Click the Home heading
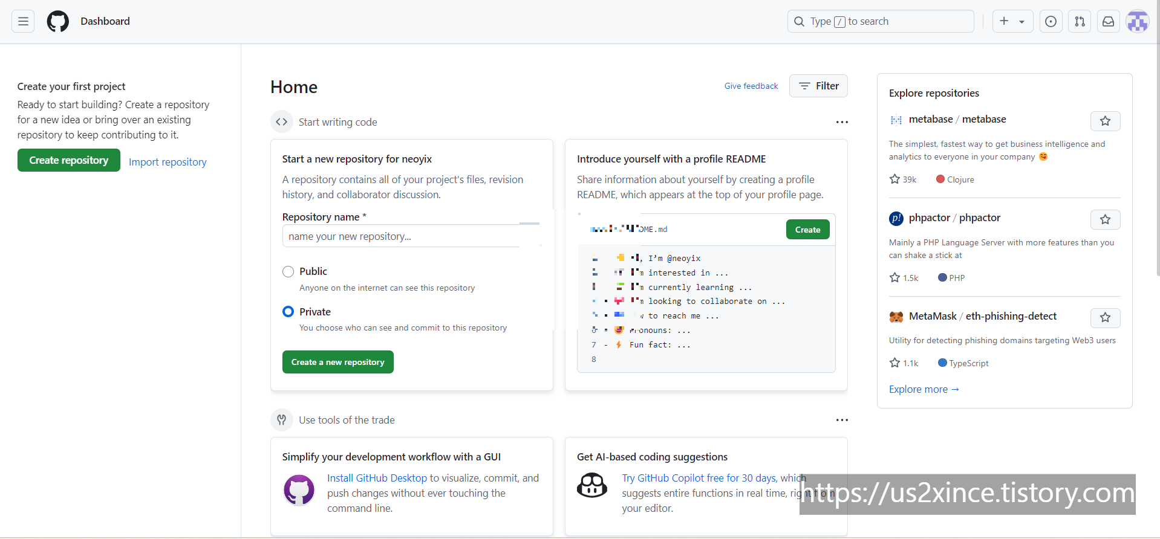The width and height of the screenshot is (1160, 539). (294, 87)
